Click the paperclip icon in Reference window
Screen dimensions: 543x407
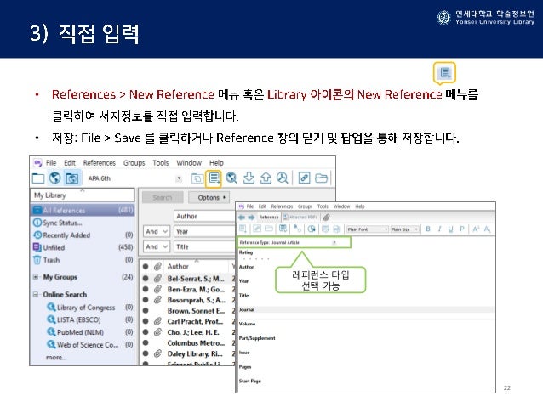tap(326, 218)
